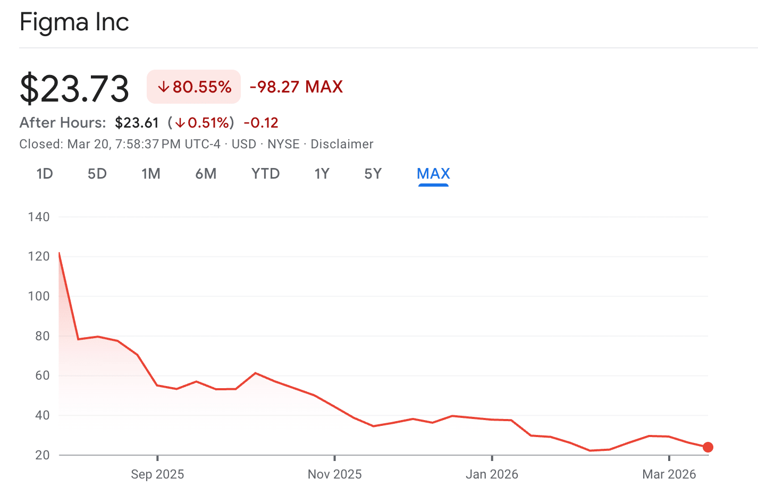Show the 1M price history

pyautogui.click(x=151, y=174)
